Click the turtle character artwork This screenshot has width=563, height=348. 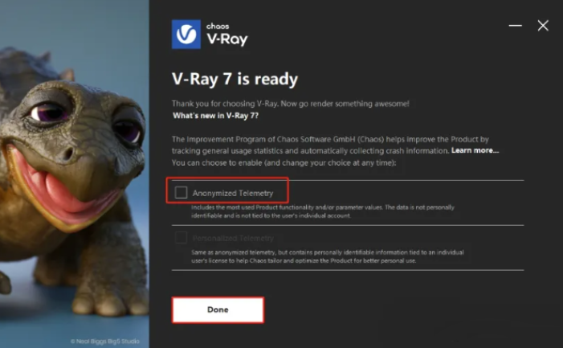pos(71,179)
